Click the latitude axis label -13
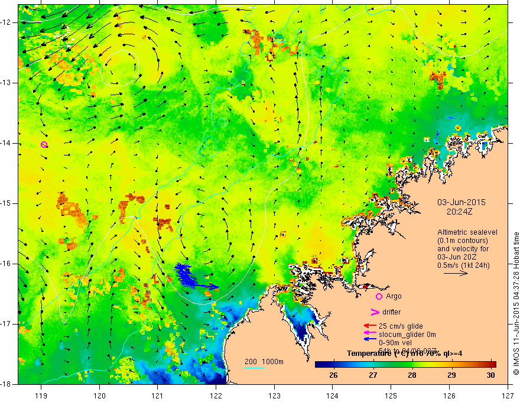 pos(6,83)
